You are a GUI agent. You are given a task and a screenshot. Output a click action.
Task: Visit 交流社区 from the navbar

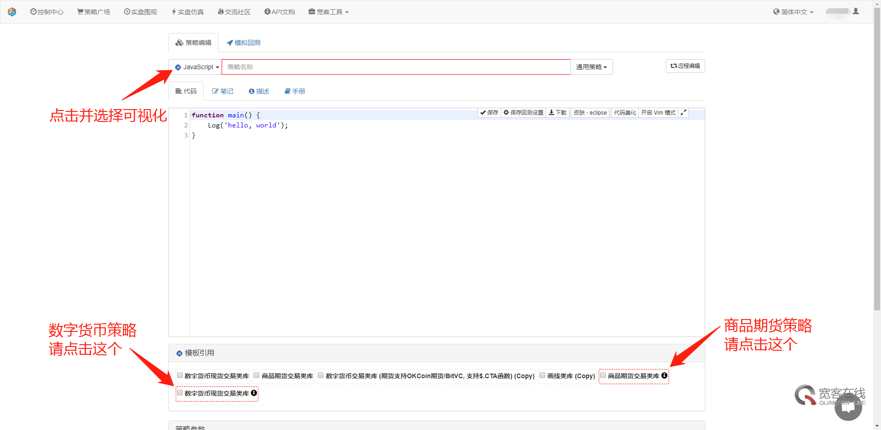(234, 12)
